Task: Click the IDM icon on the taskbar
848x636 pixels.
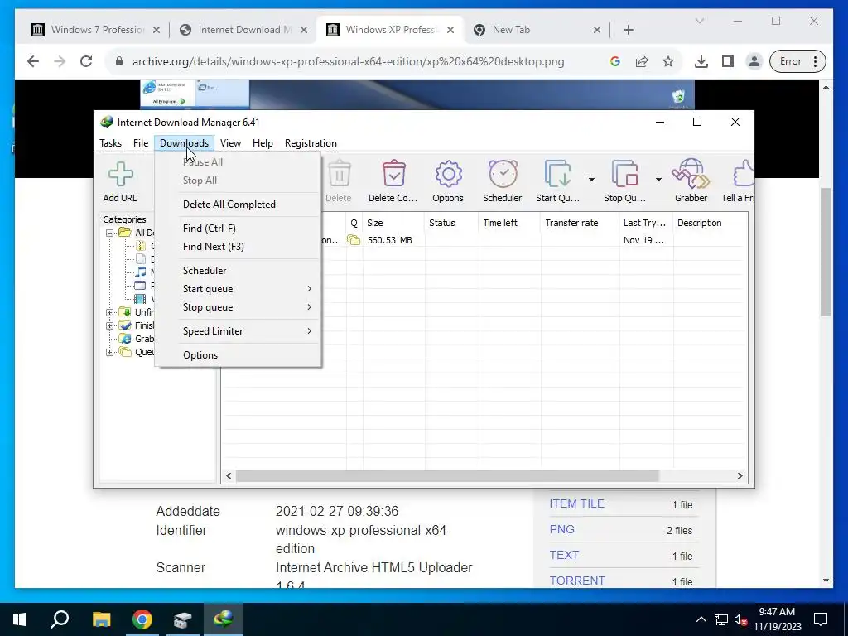Action: pos(223,619)
